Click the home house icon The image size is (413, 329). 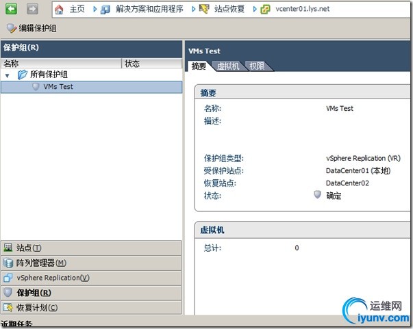click(x=59, y=10)
